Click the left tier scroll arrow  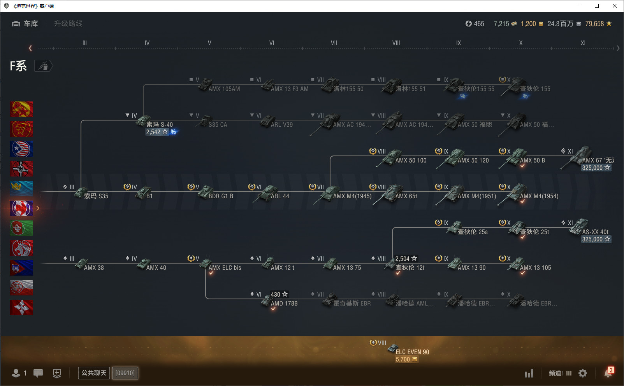point(30,48)
